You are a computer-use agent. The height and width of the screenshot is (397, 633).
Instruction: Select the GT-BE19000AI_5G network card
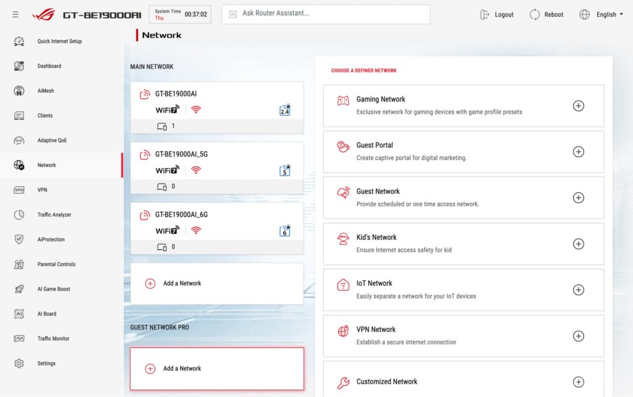pos(216,162)
